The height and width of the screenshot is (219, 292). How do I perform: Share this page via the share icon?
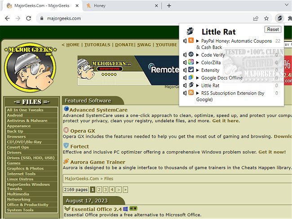(x=256, y=18)
